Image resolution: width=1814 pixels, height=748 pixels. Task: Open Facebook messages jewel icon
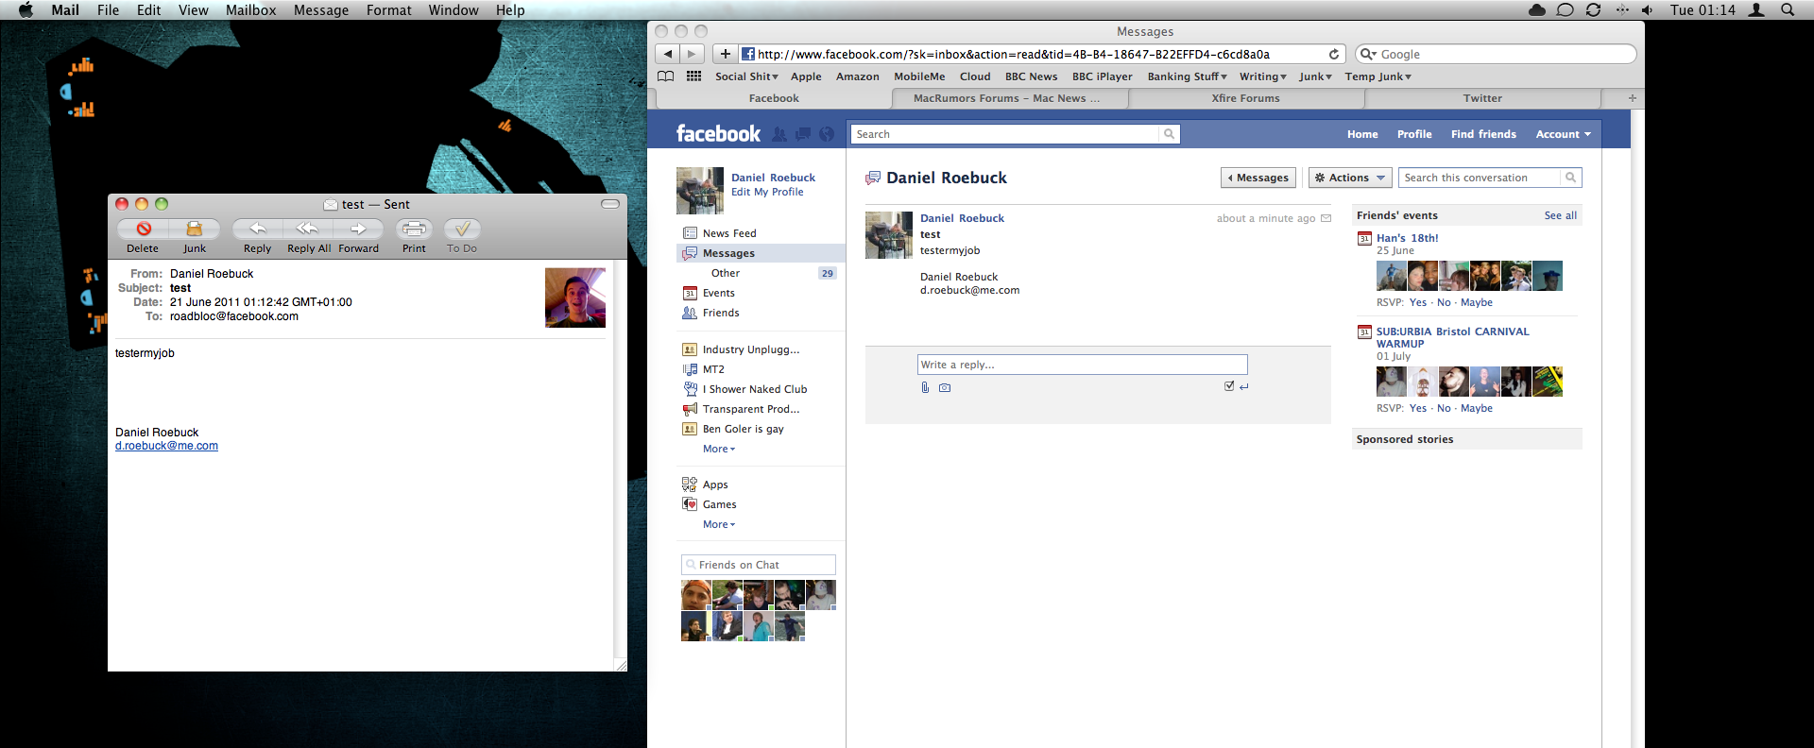coord(803,134)
